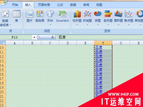Choose the Line chart (折线图) icon
The width and height of the screenshot is (143, 107).
click(x=88, y=17)
